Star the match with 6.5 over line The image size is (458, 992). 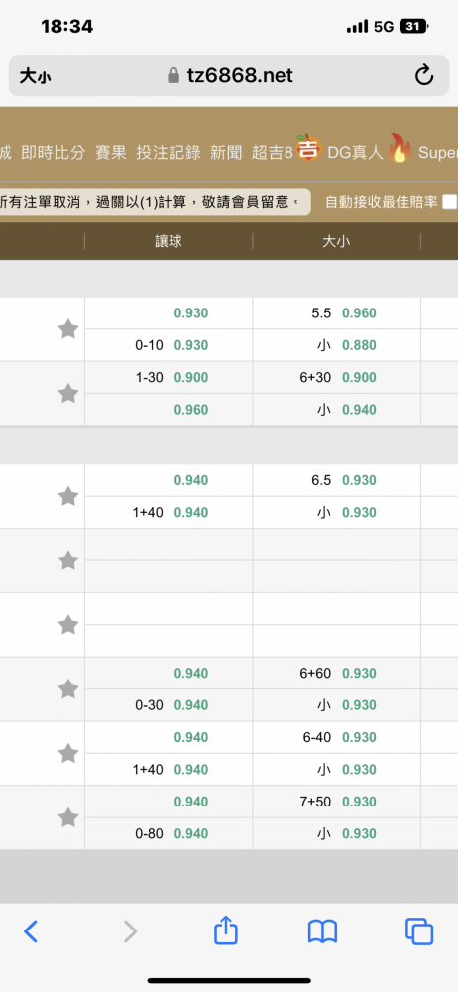[x=68, y=496]
